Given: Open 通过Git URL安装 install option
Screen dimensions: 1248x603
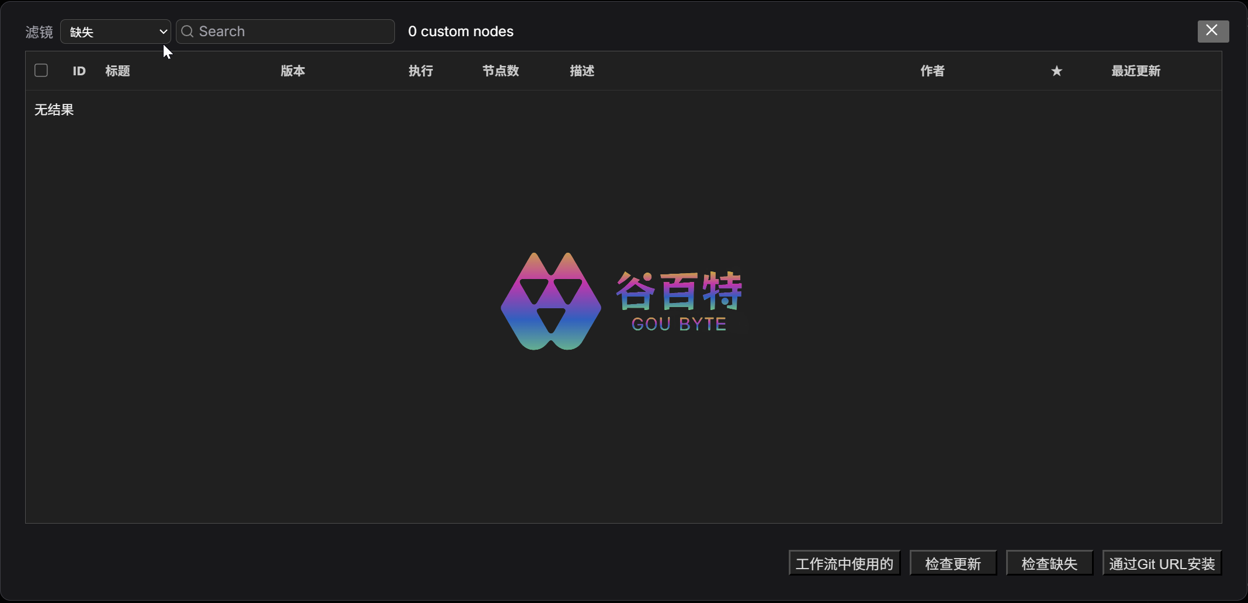Looking at the screenshot, I should (1162, 563).
